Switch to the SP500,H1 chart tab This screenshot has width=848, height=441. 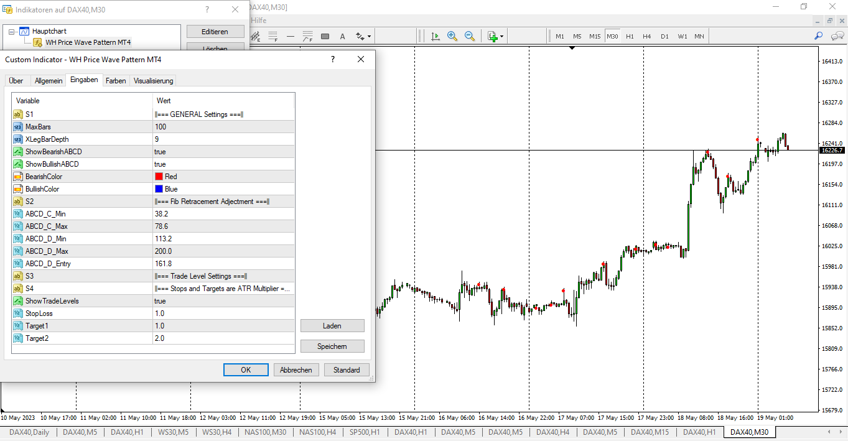click(x=365, y=432)
